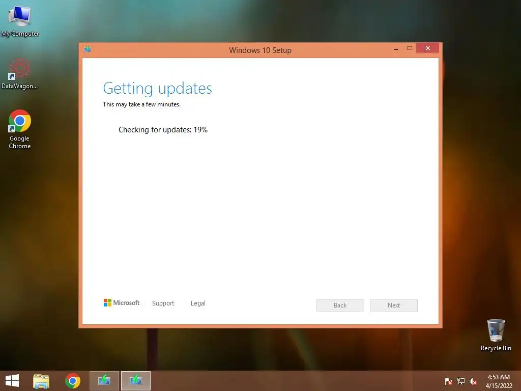This screenshot has height=391, width=521.
Task: Open the Support link
Action: point(163,303)
